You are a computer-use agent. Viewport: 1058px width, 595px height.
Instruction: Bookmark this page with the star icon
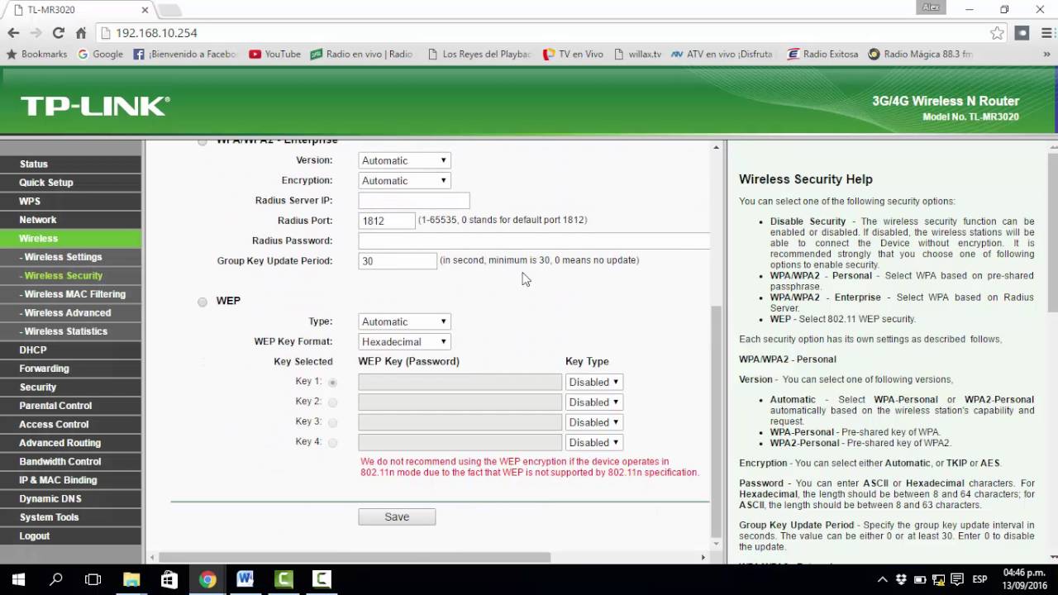click(997, 33)
